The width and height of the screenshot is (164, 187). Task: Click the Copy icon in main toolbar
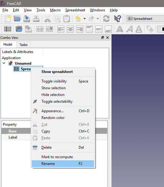[x=57, y=19]
